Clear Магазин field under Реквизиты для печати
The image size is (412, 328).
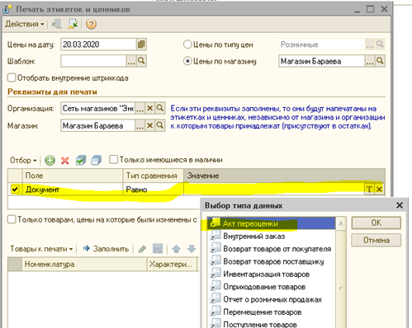pyautogui.click(x=149, y=126)
